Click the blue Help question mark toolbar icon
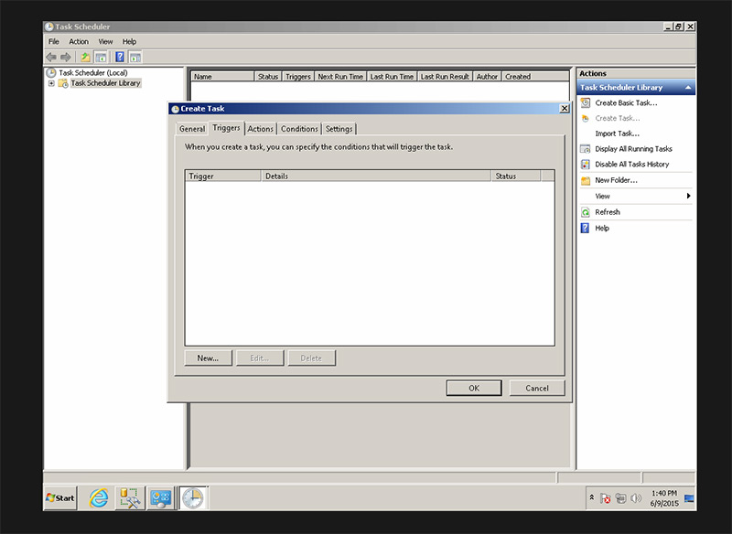Screen dimensions: 732x534 point(120,57)
